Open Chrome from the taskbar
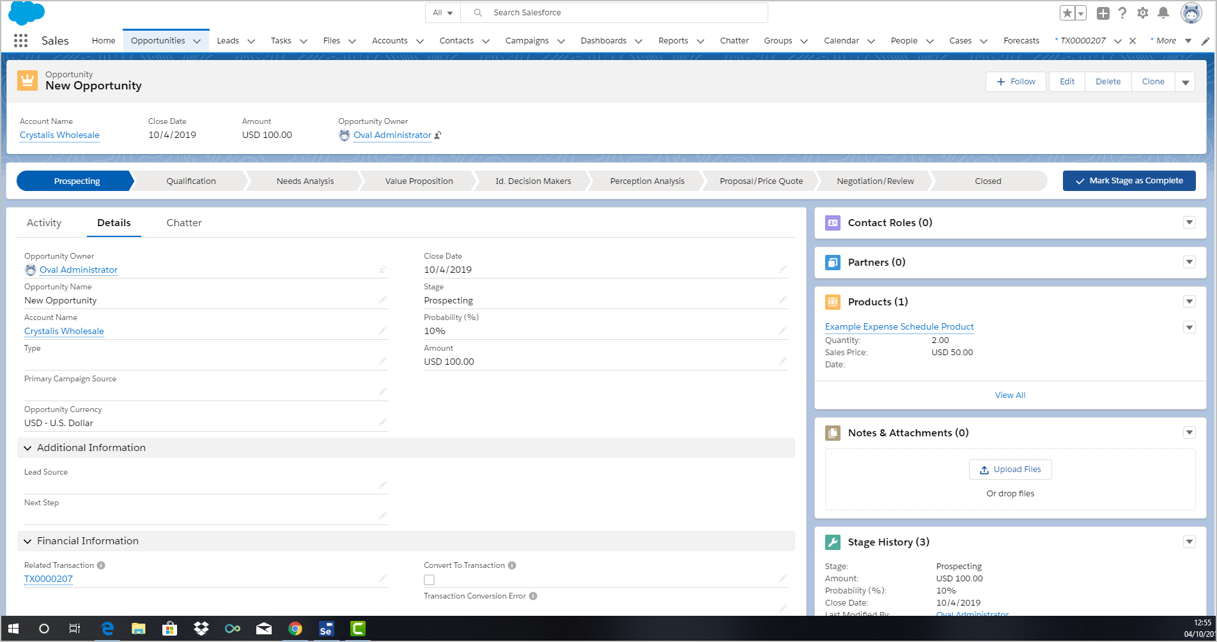Viewport: 1217px width, 642px height. pos(295,629)
